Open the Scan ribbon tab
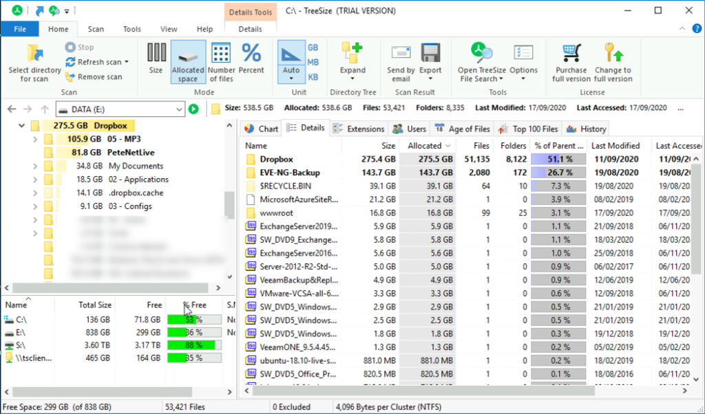This screenshot has height=414, width=705. tap(96, 29)
